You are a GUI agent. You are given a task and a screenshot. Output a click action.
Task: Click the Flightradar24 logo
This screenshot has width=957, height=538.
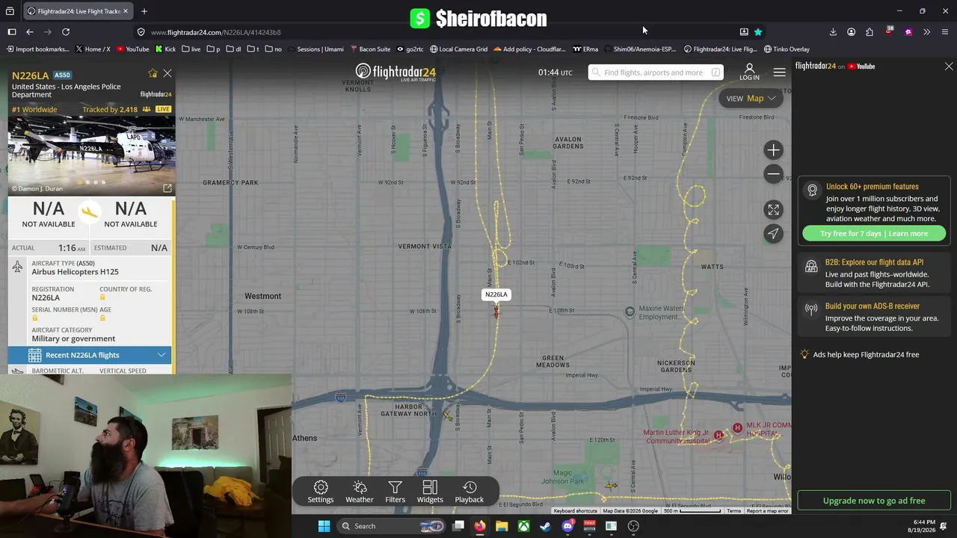396,72
